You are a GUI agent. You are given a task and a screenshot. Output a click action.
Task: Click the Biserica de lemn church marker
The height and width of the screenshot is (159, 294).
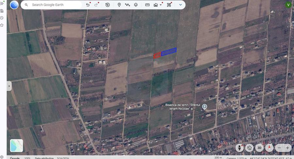(x=204, y=107)
